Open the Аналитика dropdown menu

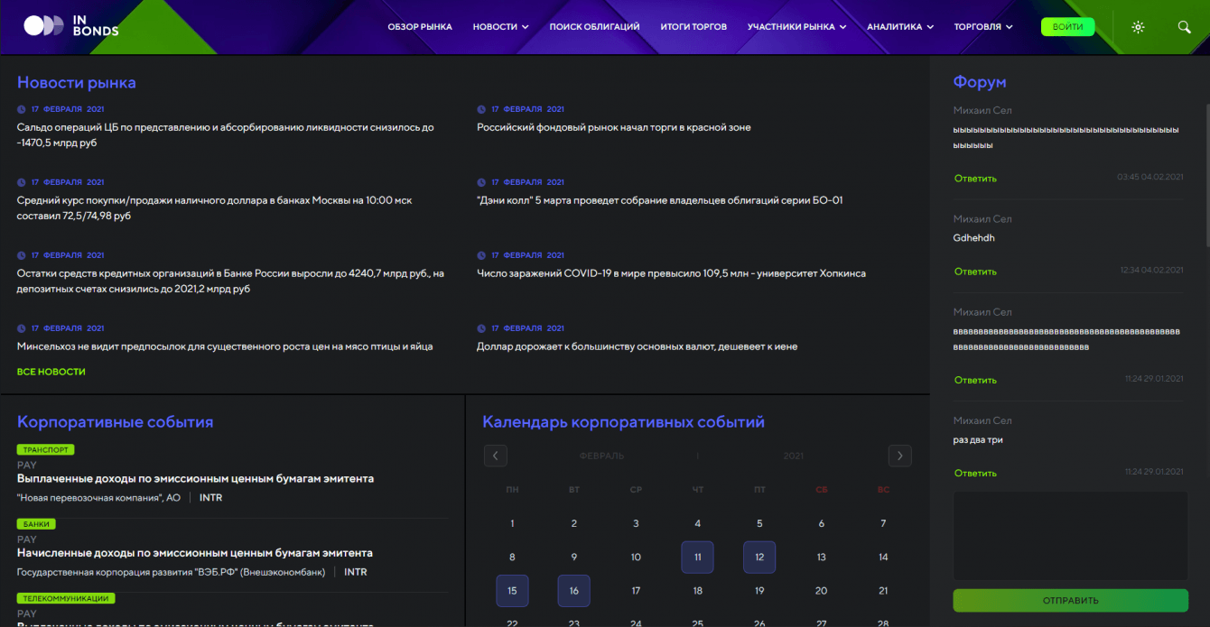tap(899, 27)
